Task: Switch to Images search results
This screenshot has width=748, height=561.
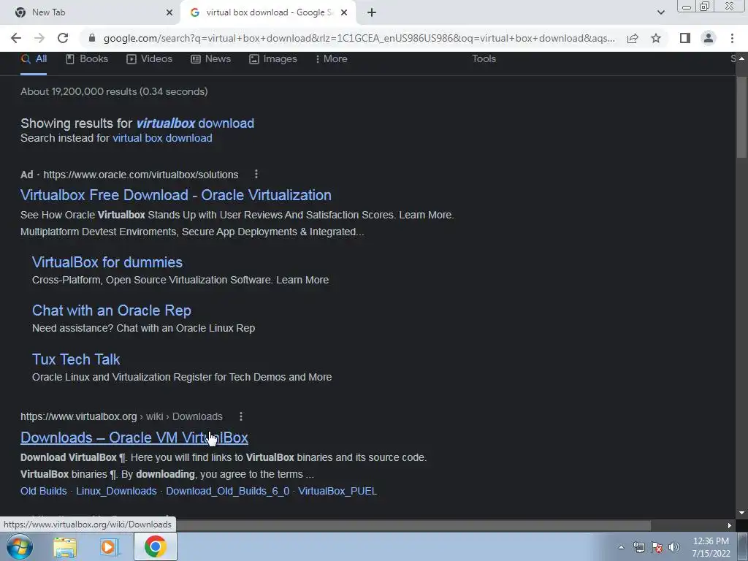Action: 273,58
